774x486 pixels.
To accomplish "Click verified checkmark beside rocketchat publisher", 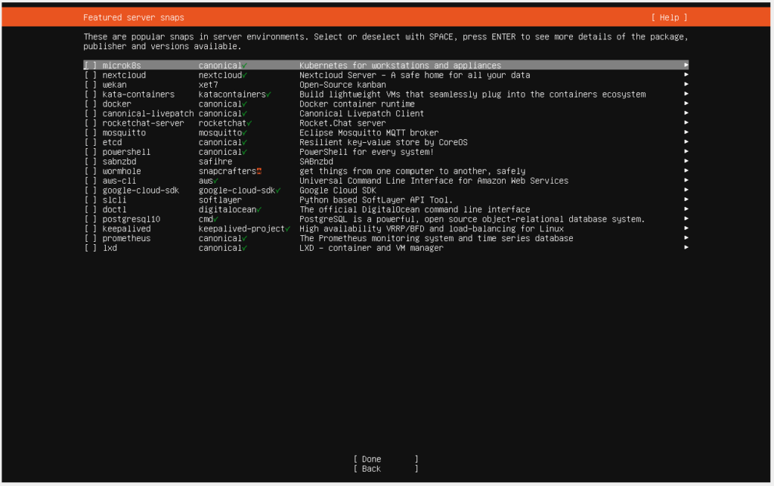I will 249,123.
